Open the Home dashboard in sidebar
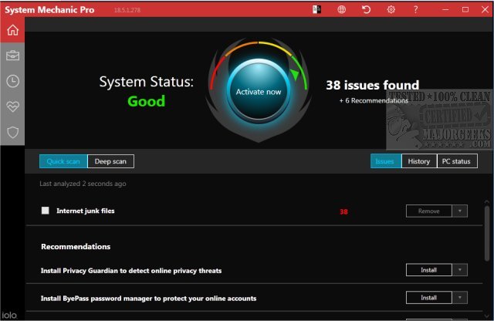This screenshot has width=494, height=321. [x=12, y=30]
